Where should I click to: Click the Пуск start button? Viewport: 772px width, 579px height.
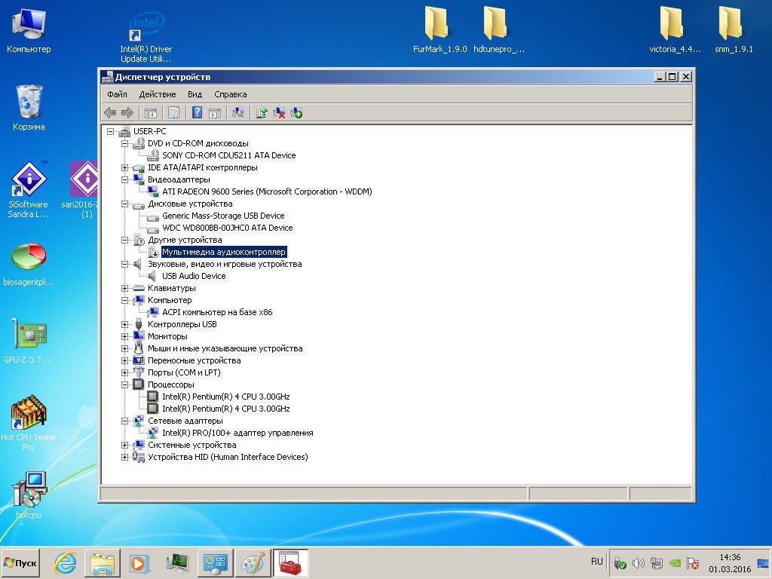point(20,562)
